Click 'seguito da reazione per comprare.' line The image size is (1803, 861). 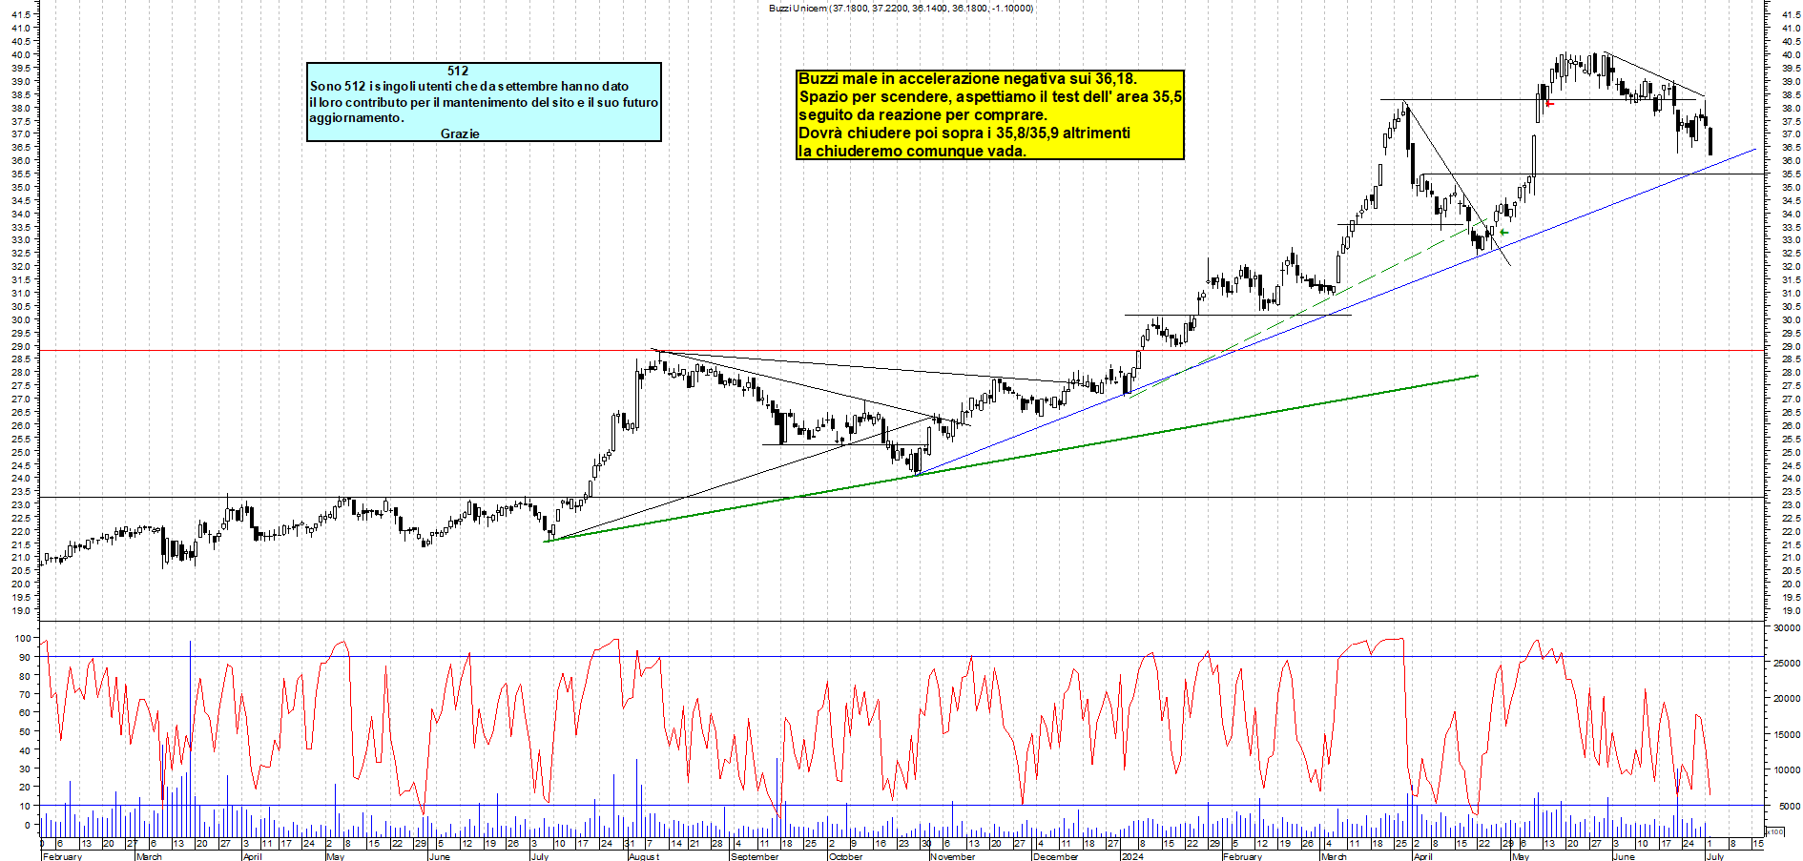pyautogui.click(x=922, y=115)
